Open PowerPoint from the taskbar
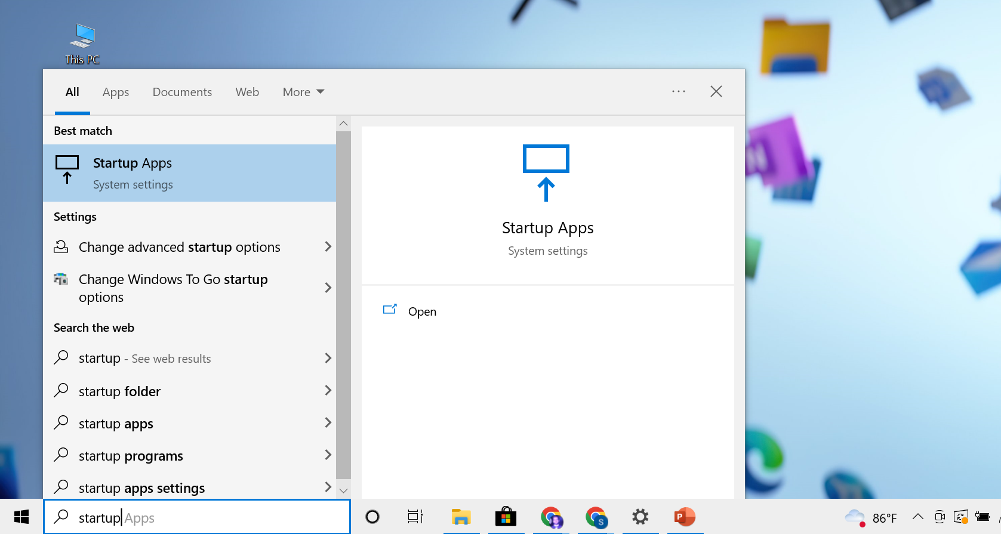Viewport: 1001px width, 534px height. tap(685, 517)
